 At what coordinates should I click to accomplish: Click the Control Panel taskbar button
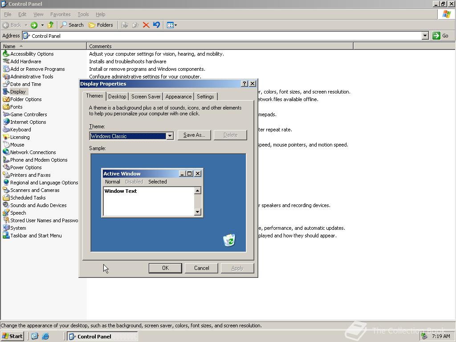102,337
